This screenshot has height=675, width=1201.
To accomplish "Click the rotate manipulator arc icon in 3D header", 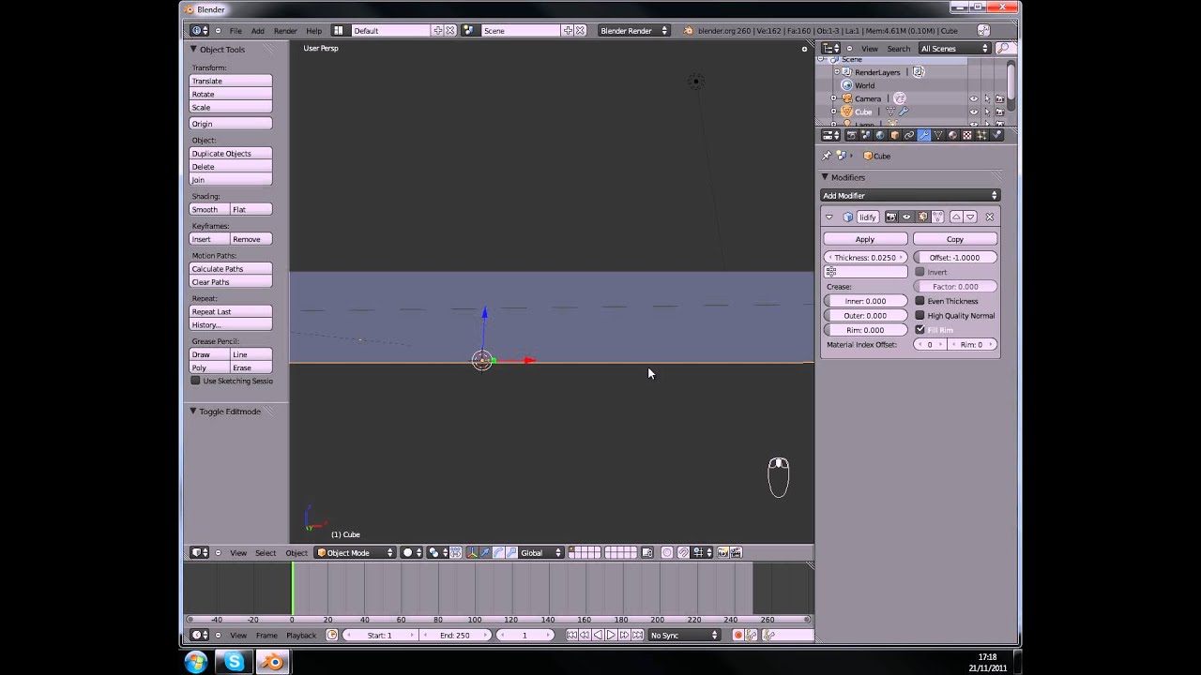I will [x=498, y=552].
